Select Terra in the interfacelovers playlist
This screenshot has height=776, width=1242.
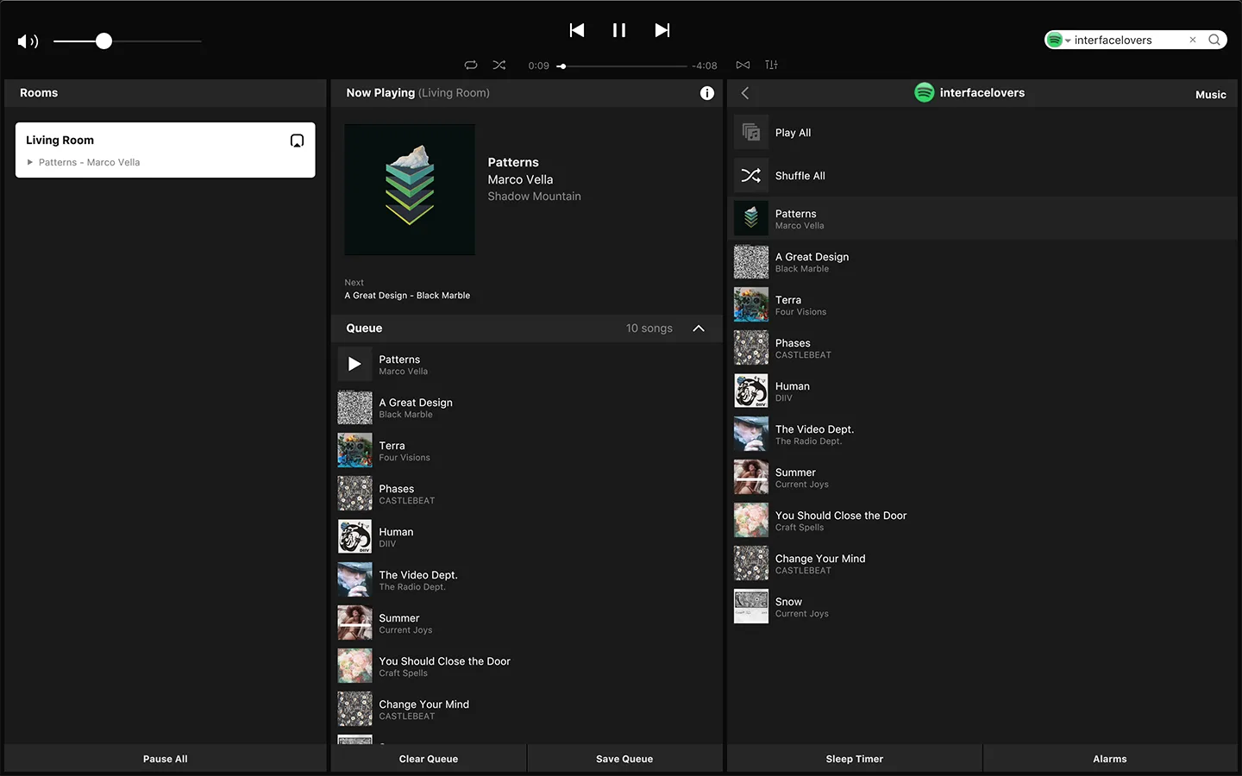pyautogui.click(x=982, y=304)
